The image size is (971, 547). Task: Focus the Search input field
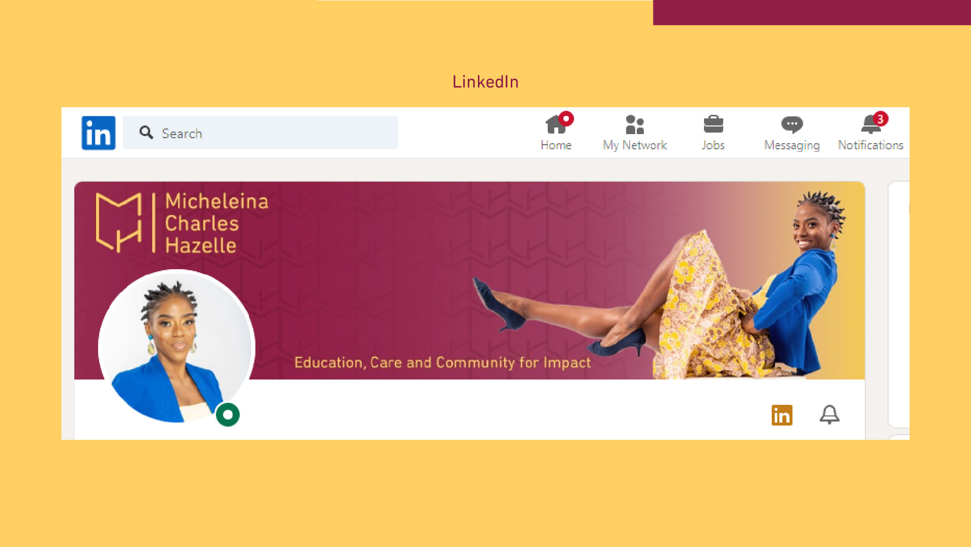tap(260, 133)
